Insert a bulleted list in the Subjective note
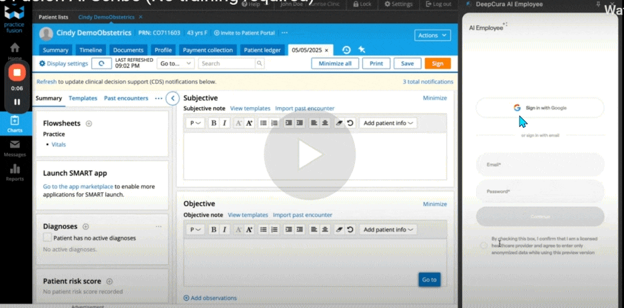The height and width of the screenshot is (308, 624). click(x=263, y=123)
